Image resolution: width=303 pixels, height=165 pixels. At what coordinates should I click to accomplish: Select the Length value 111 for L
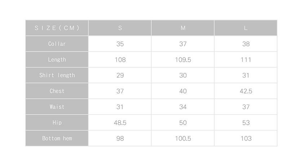(246, 60)
